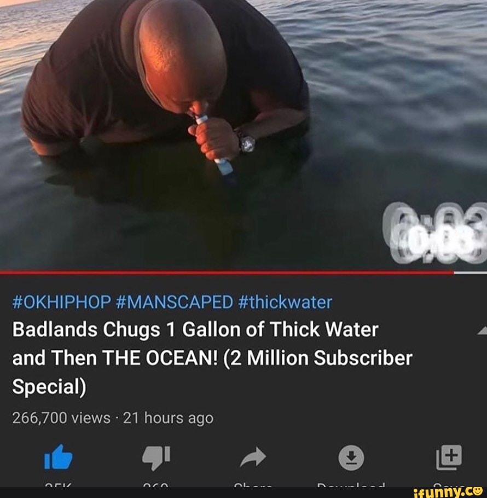Seek along the red video progress bar

[x=227, y=273]
